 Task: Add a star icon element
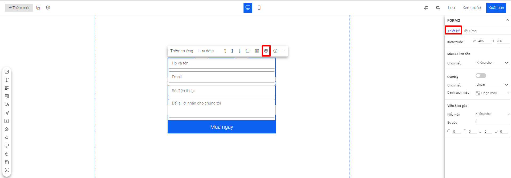point(7,137)
